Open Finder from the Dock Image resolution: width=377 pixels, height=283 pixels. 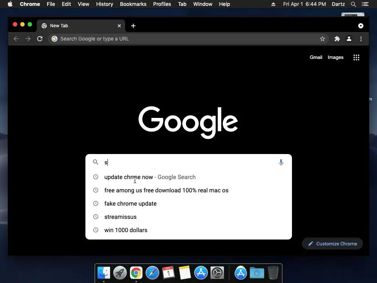(104, 273)
